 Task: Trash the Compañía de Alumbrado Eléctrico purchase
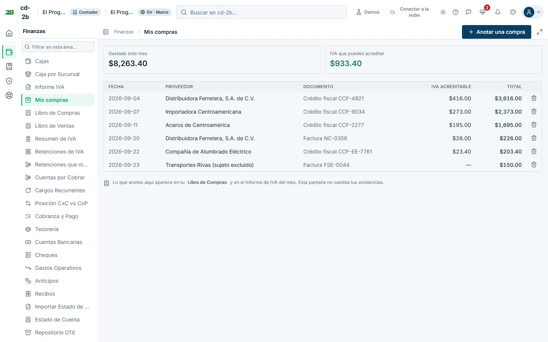tap(534, 152)
